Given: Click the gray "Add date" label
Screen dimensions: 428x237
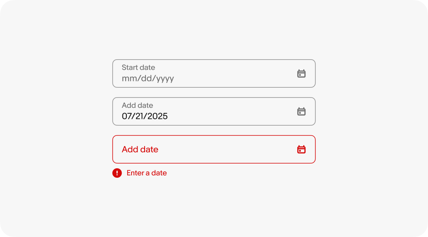Looking at the screenshot, I should [x=137, y=105].
